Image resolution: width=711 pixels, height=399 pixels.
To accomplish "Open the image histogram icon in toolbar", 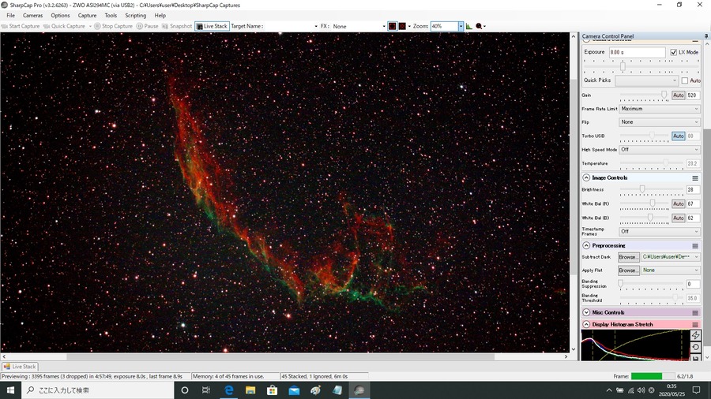I will (468, 26).
